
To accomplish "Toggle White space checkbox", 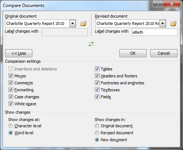I will point(11,104).
